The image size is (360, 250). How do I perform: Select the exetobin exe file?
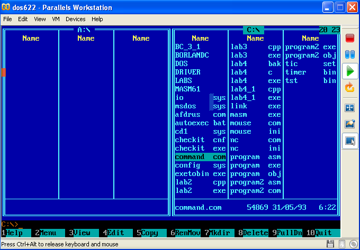click(201, 174)
